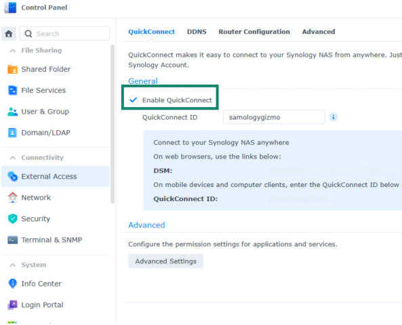Viewport: 402px width, 325px height.
Task: Open Security settings in sidebar
Action: pos(56,219)
